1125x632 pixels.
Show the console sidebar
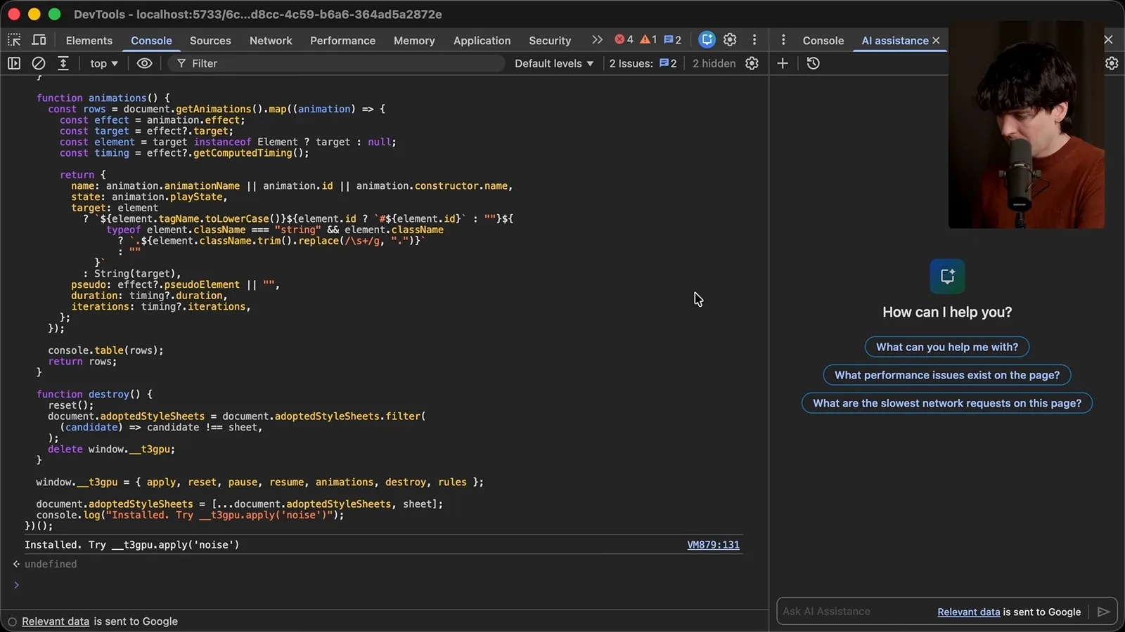[14, 63]
